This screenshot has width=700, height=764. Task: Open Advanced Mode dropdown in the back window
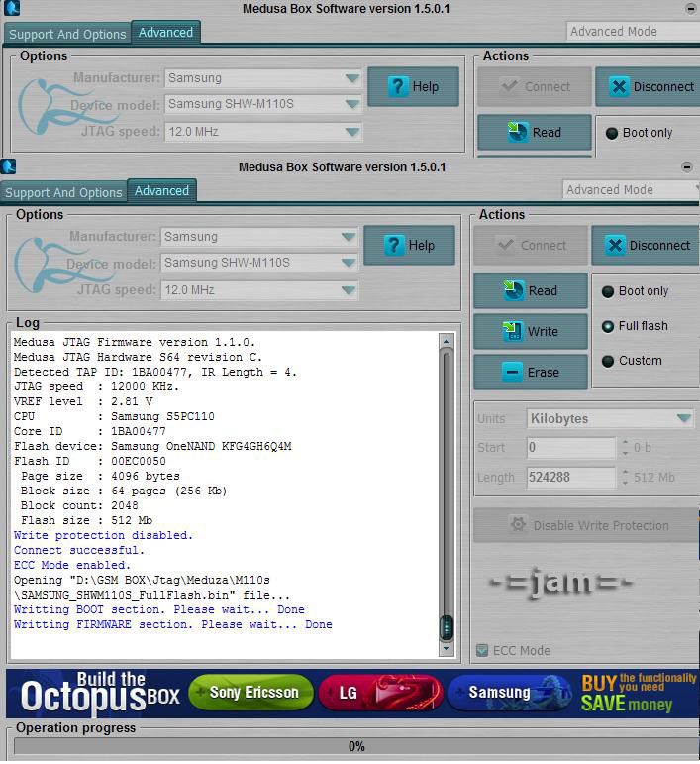(633, 31)
